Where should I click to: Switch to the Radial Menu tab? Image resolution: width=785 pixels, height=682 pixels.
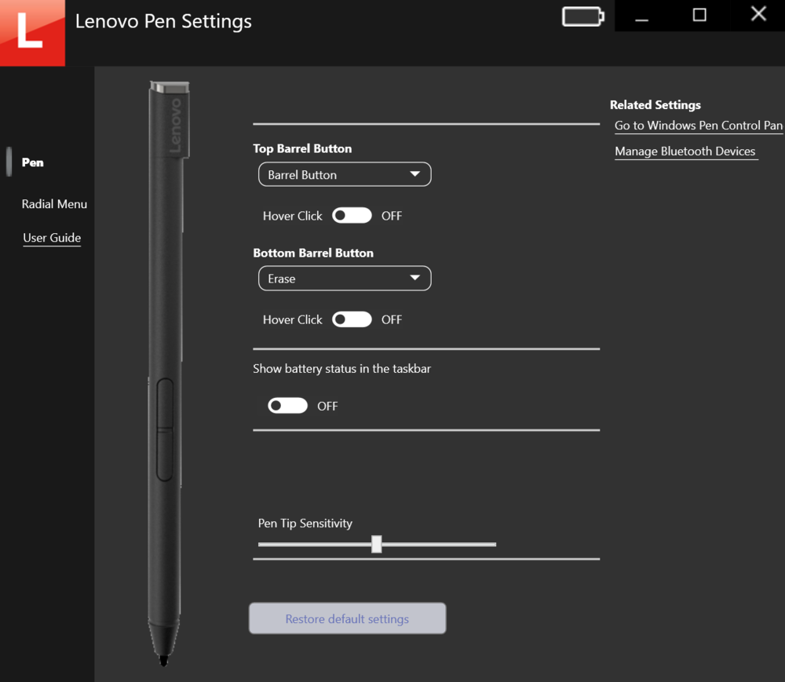pos(54,203)
